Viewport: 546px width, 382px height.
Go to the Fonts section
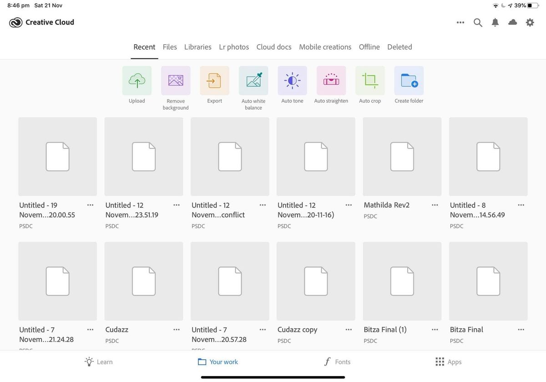[337, 362]
